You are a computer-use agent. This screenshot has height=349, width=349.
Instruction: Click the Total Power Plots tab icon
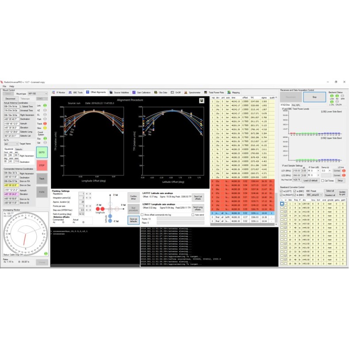(205, 92)
